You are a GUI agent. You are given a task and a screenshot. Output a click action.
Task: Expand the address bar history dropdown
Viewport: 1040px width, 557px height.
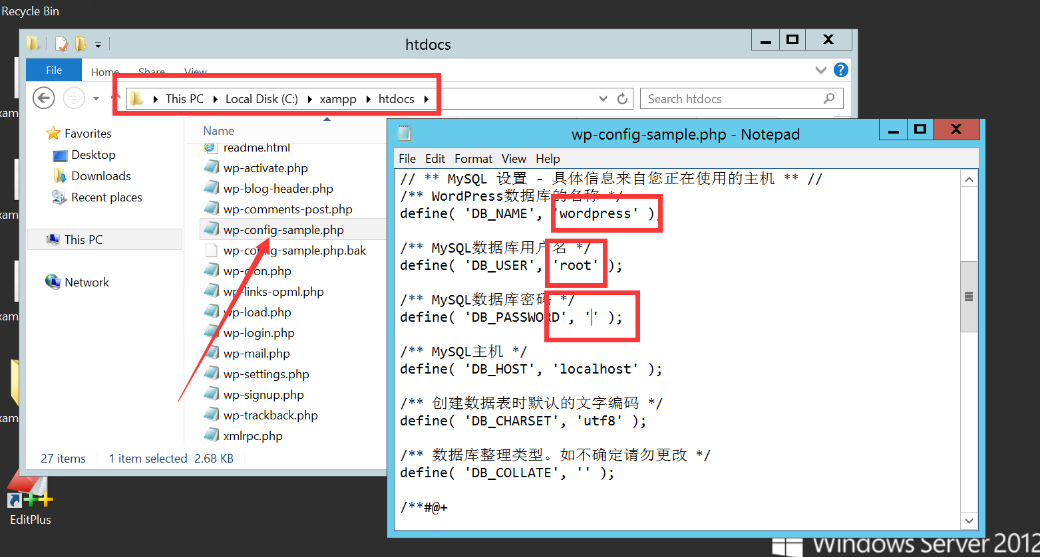coord(603,99)
